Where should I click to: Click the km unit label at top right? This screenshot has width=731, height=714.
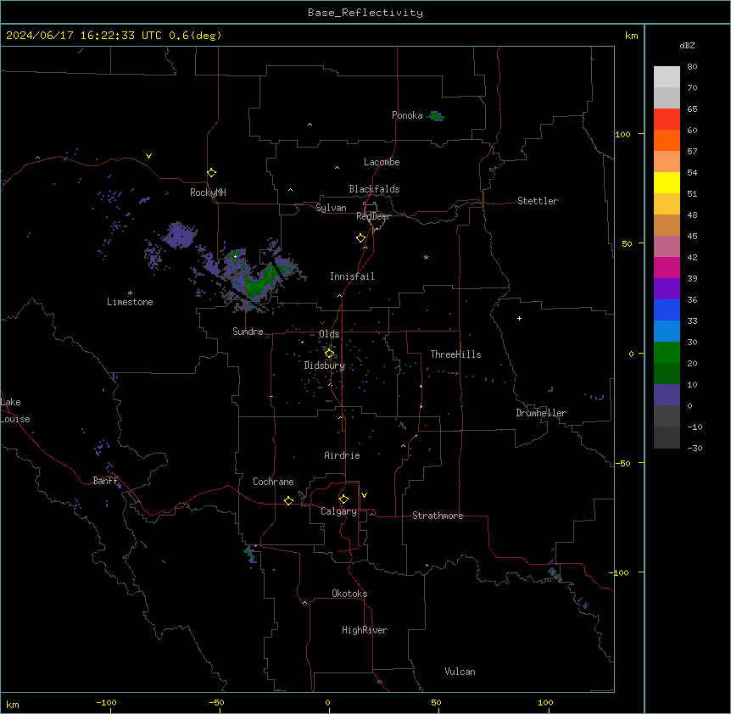632,36
